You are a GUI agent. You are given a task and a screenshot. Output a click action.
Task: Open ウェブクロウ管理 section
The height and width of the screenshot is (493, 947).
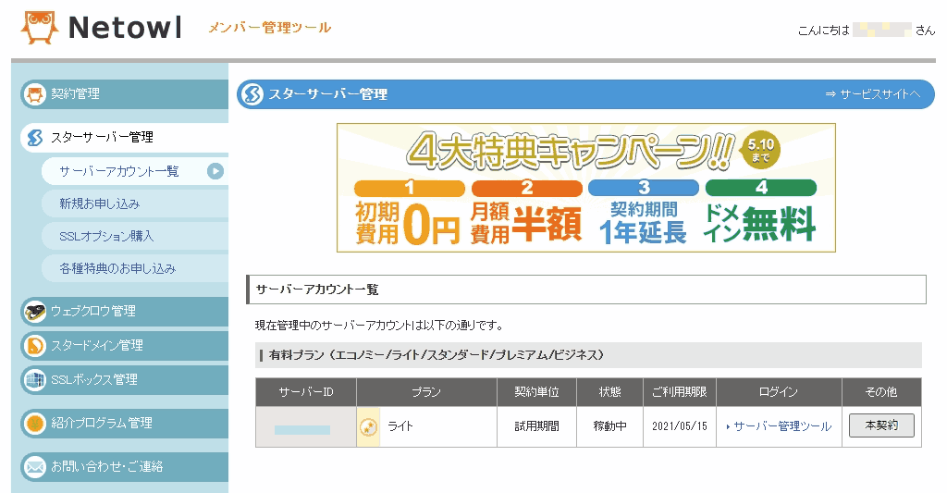[x=125, y=312]
